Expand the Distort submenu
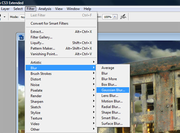Viewport: 180px width, 133px height. 61,79
